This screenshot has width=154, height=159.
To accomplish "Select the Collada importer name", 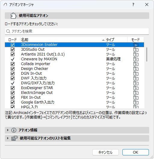I will coord(35,64).
